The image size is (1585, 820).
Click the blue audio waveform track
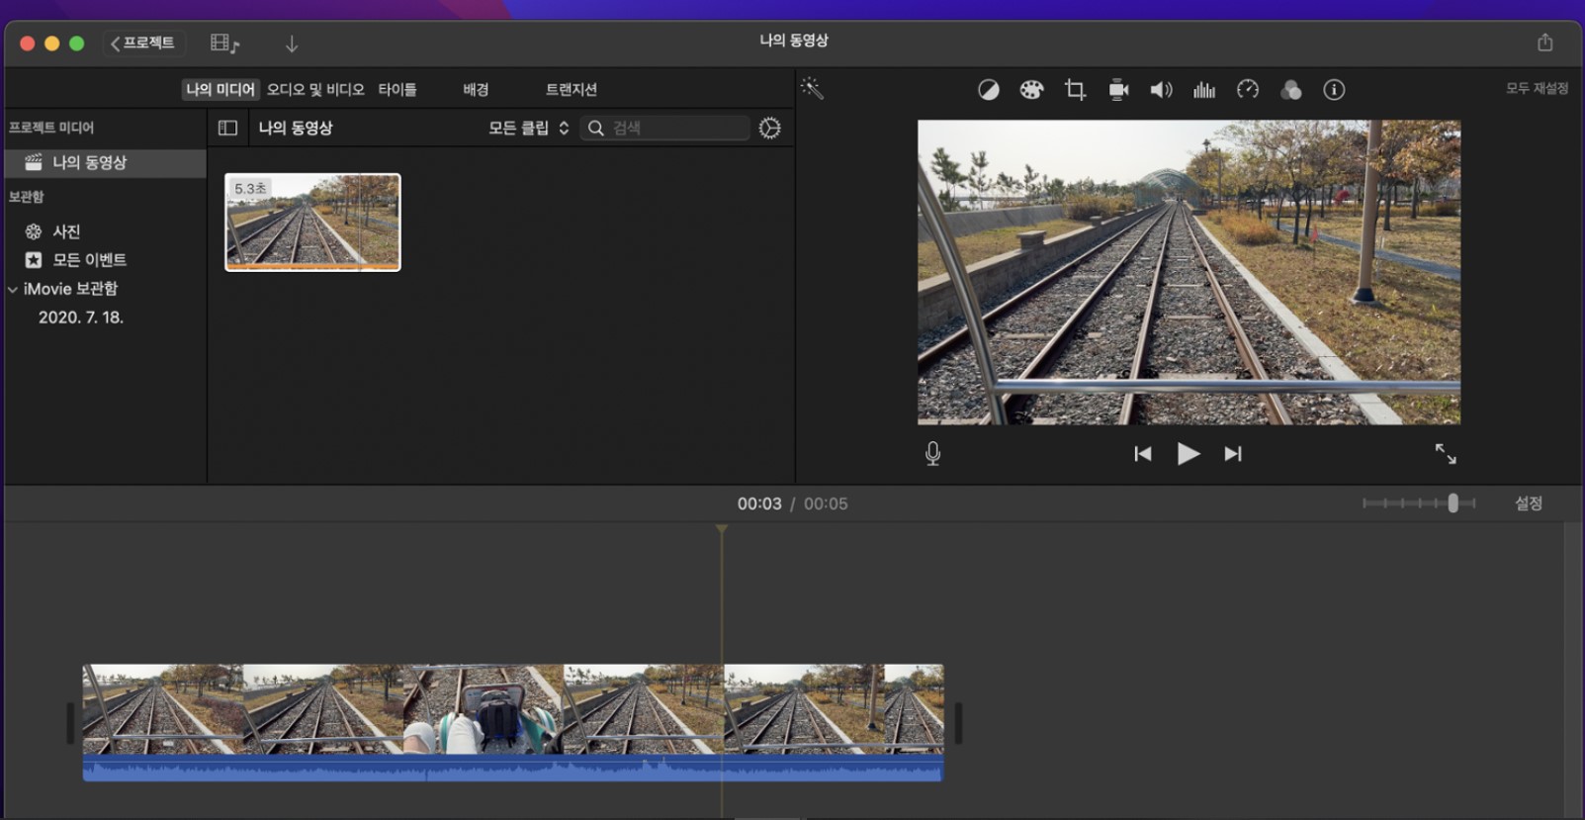(x=512, y=768)
